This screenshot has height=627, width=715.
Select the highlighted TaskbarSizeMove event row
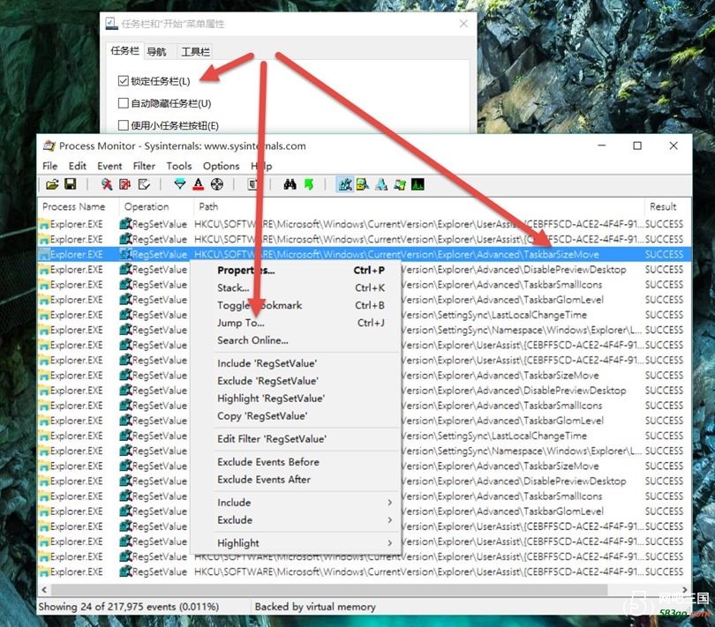(x=365, y=254)
